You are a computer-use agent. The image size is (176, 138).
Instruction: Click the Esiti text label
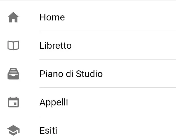[48, 130]
